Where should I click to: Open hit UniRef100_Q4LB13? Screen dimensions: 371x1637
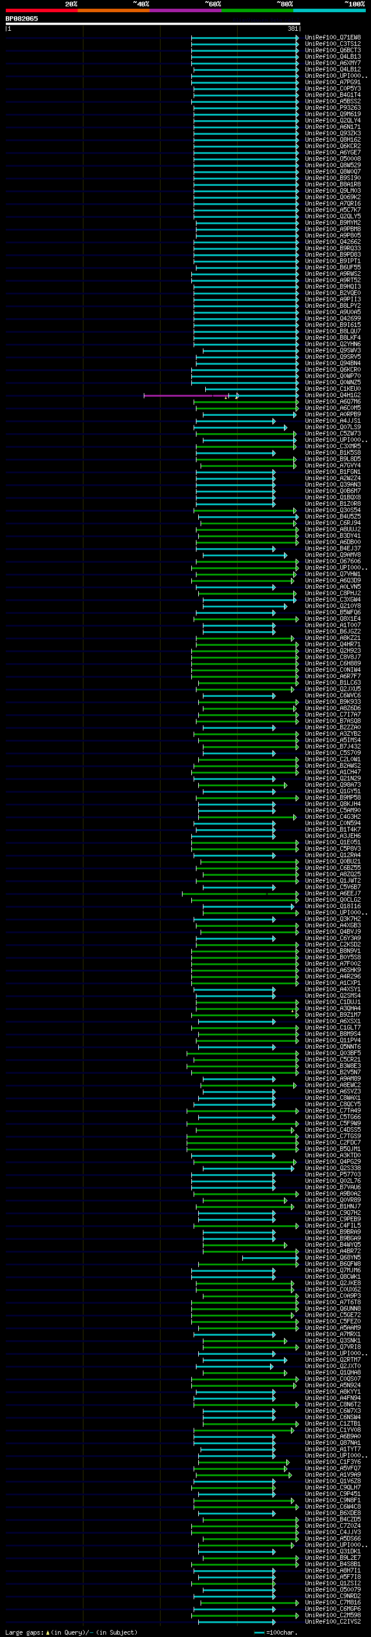pos(333,56)
